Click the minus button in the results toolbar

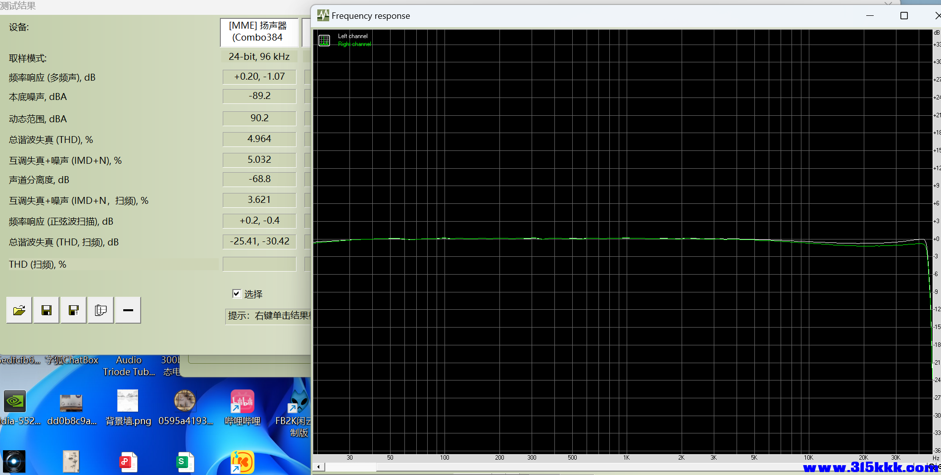tap(128, 310)
